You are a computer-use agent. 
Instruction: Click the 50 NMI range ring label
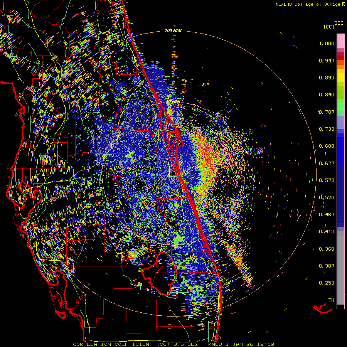click(x=173, y=102)
